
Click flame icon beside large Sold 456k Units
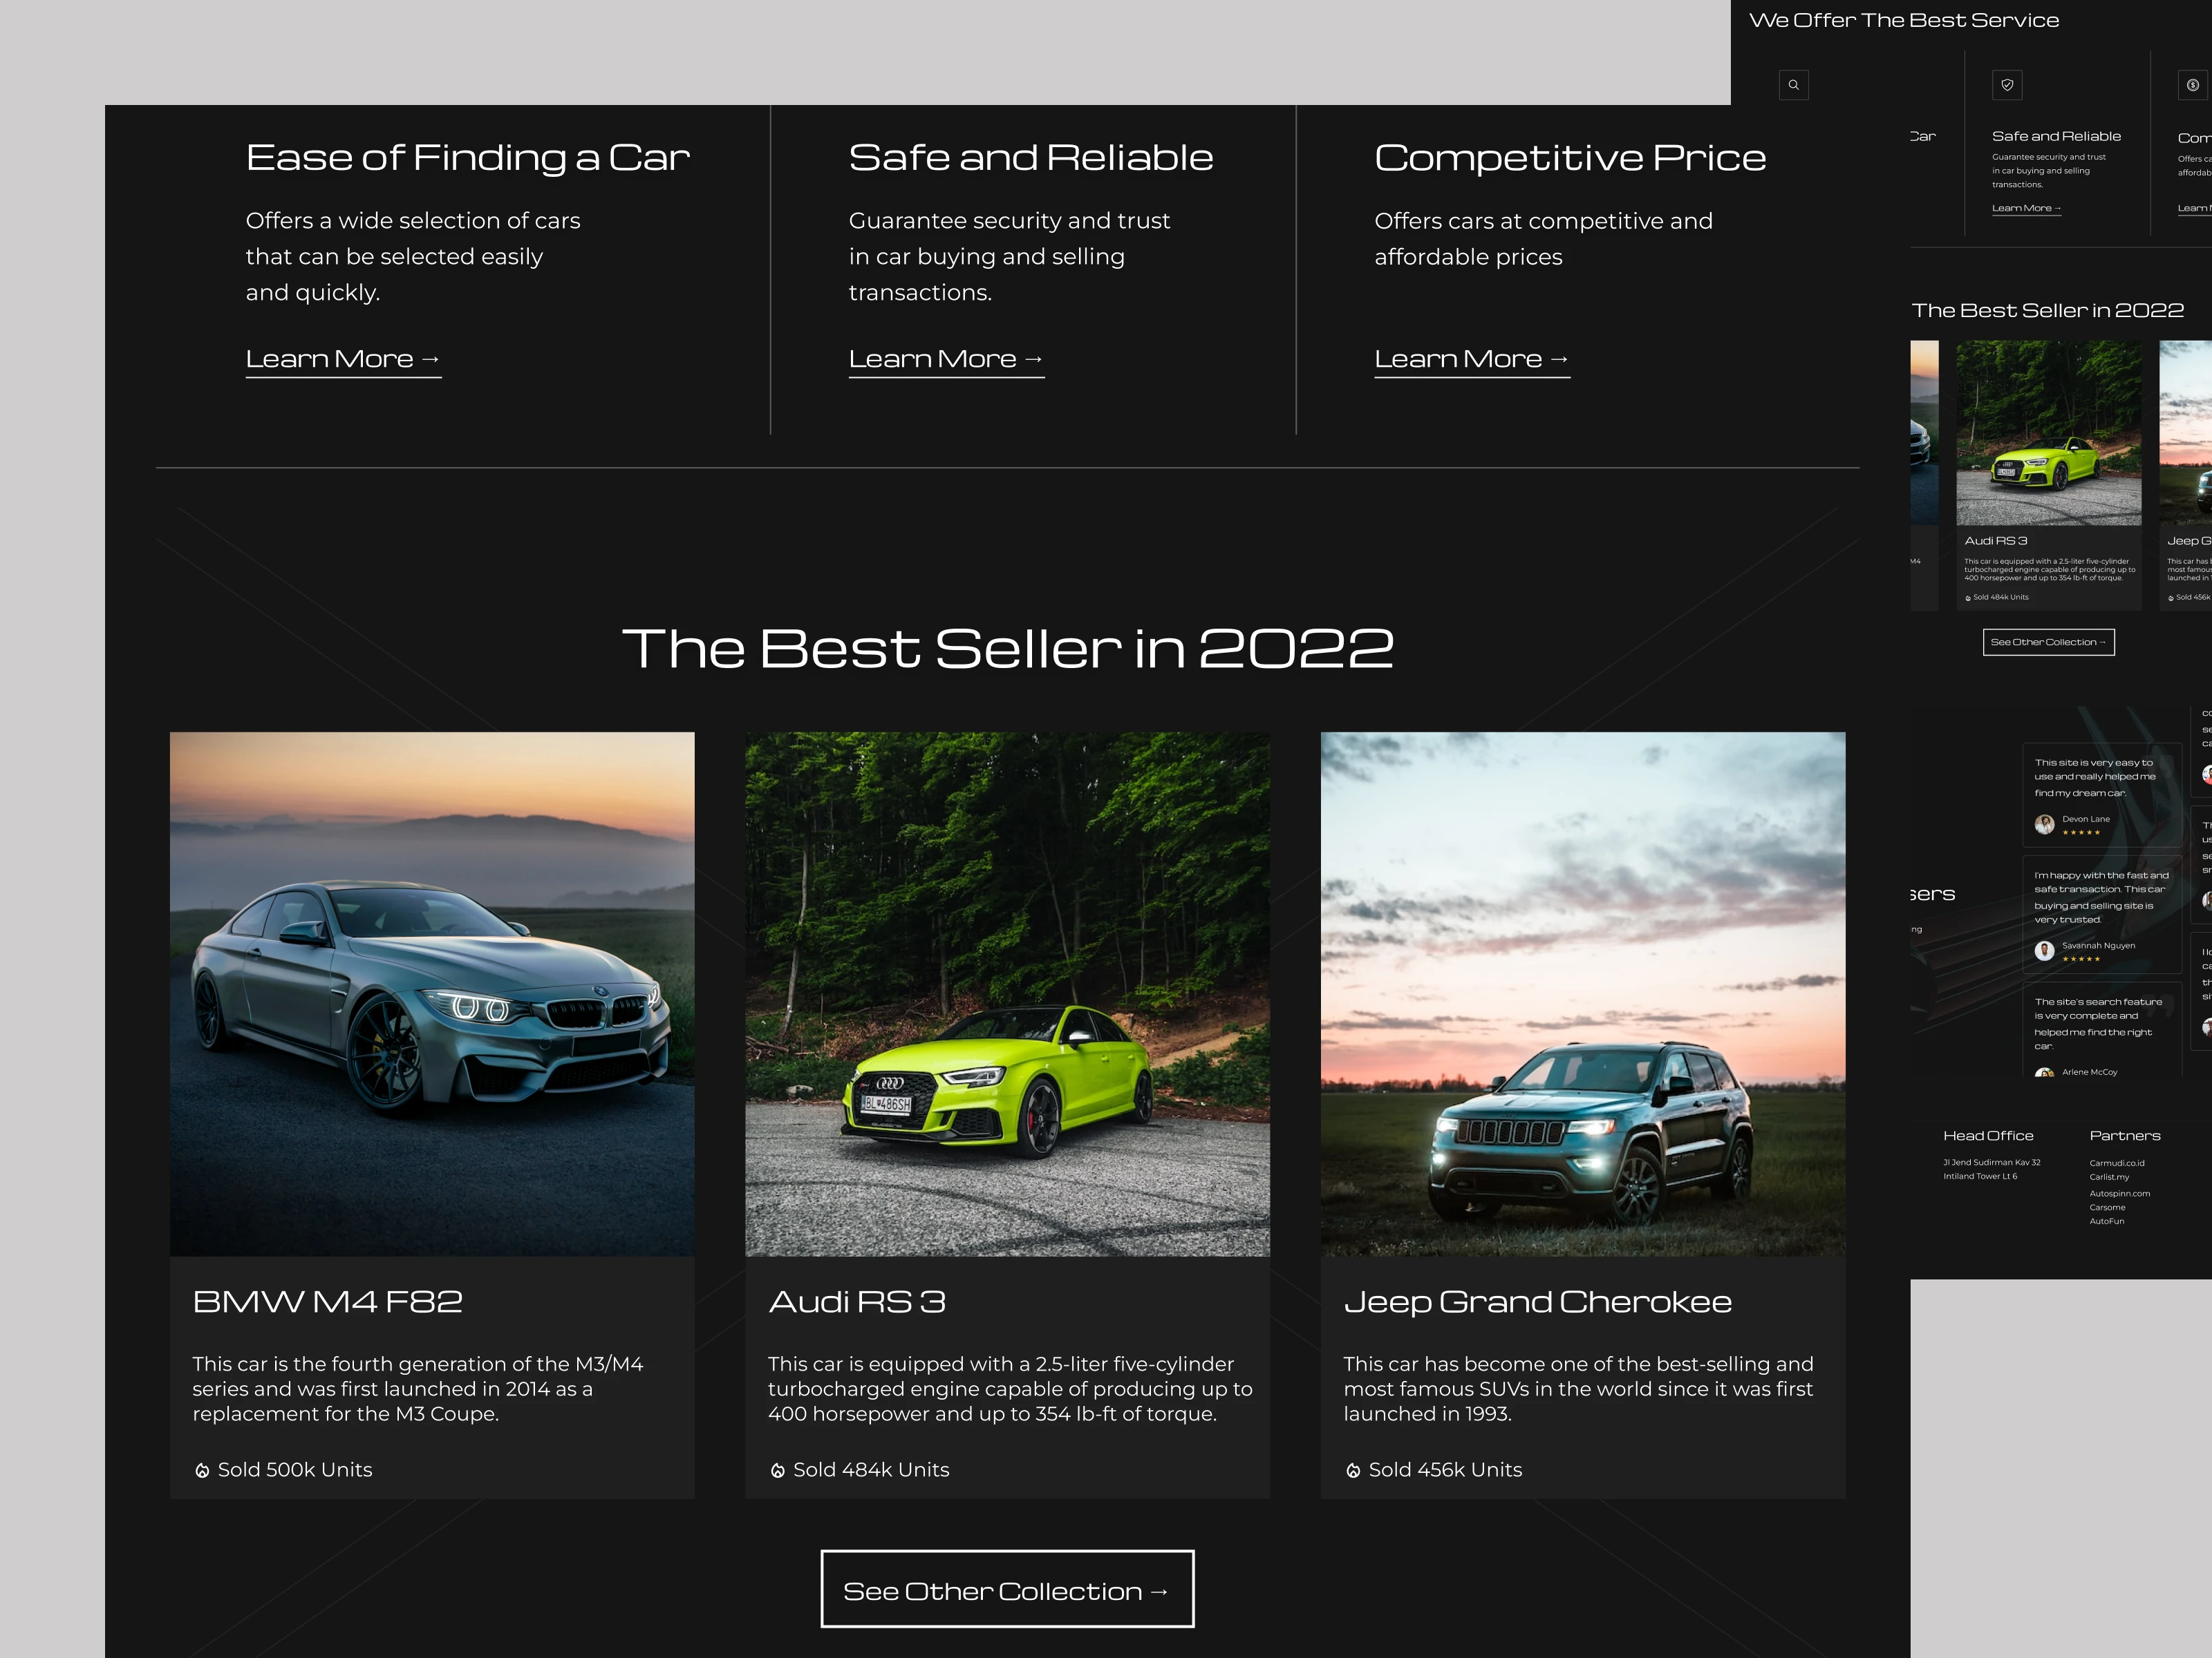1353,1470
